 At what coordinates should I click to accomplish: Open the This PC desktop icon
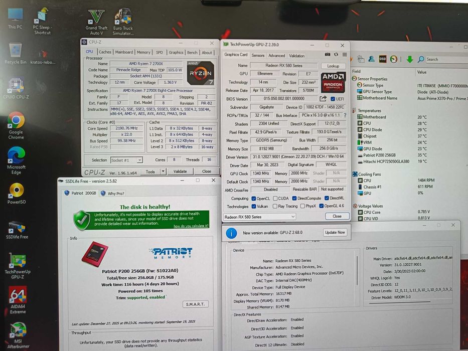coord(15,19)
